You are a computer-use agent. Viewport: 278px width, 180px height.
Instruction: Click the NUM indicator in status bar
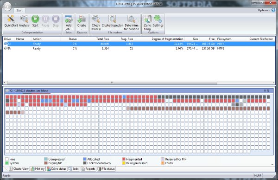[258, 175]
